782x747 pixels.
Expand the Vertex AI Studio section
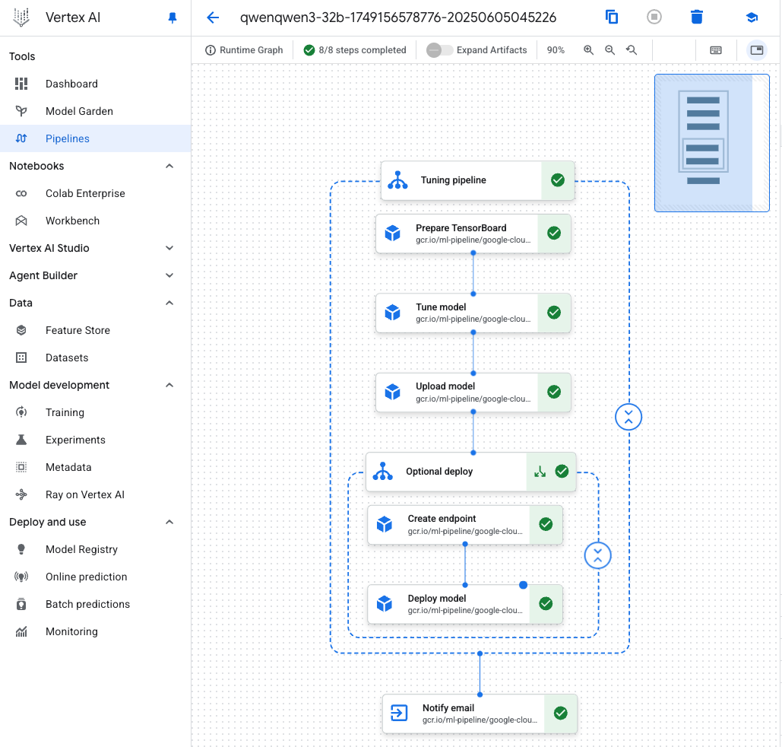tap(169, 248)
